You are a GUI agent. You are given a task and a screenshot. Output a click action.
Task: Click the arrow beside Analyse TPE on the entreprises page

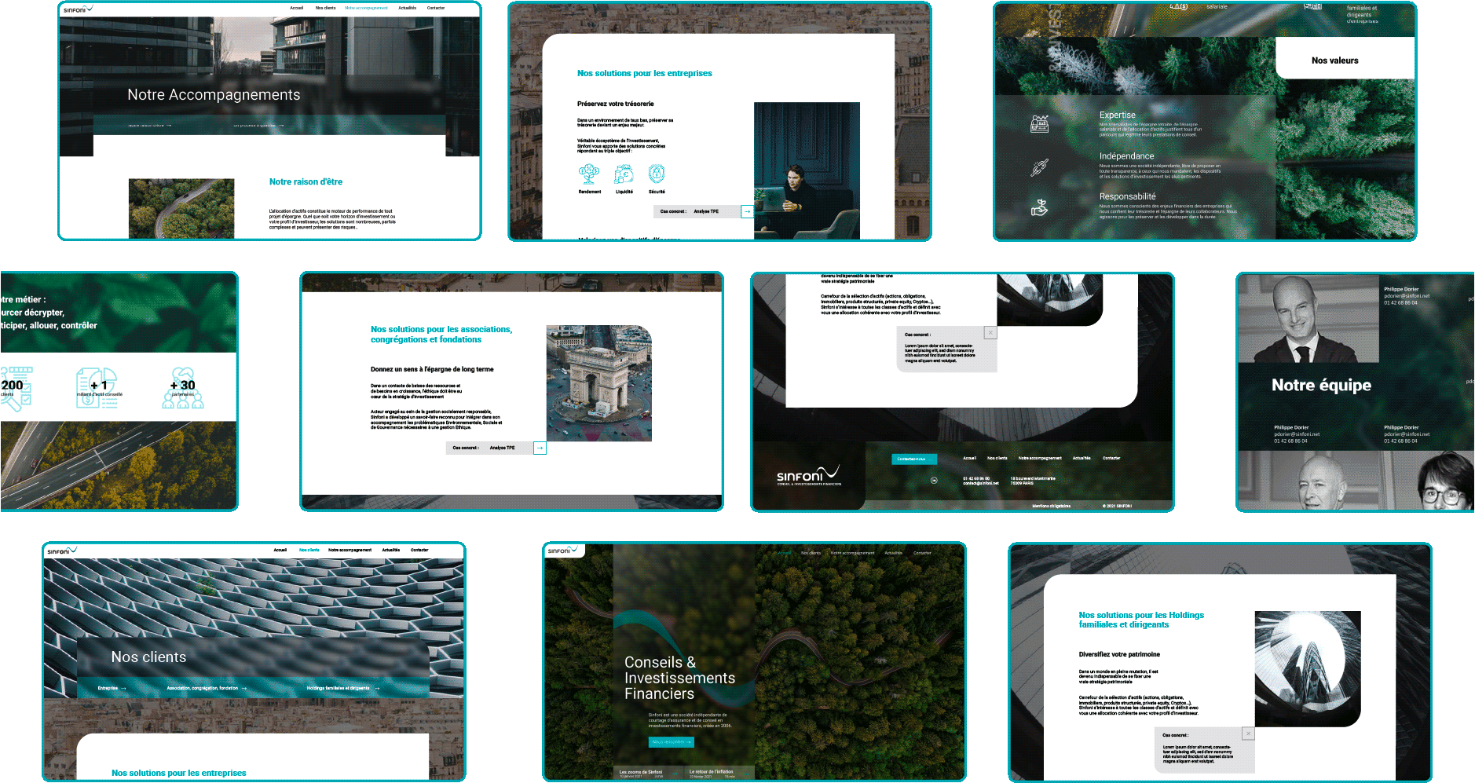[x=747, y=211]
